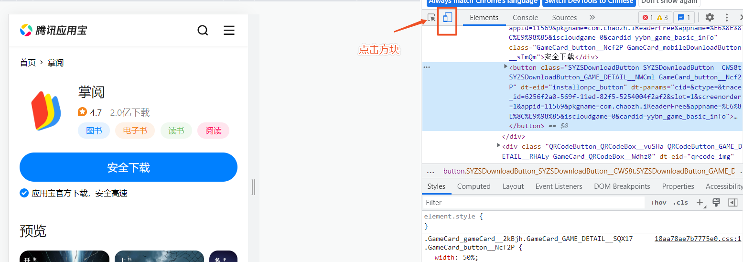This screenshot has height=262, width=743.
Task: Click the blue verified checkmark near 应用宝官方下载
Action: [24, 193]
